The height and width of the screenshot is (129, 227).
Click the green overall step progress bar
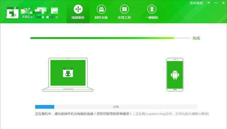click(110, 38)
